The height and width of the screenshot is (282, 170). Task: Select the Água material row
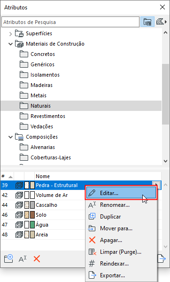point(42,225)
